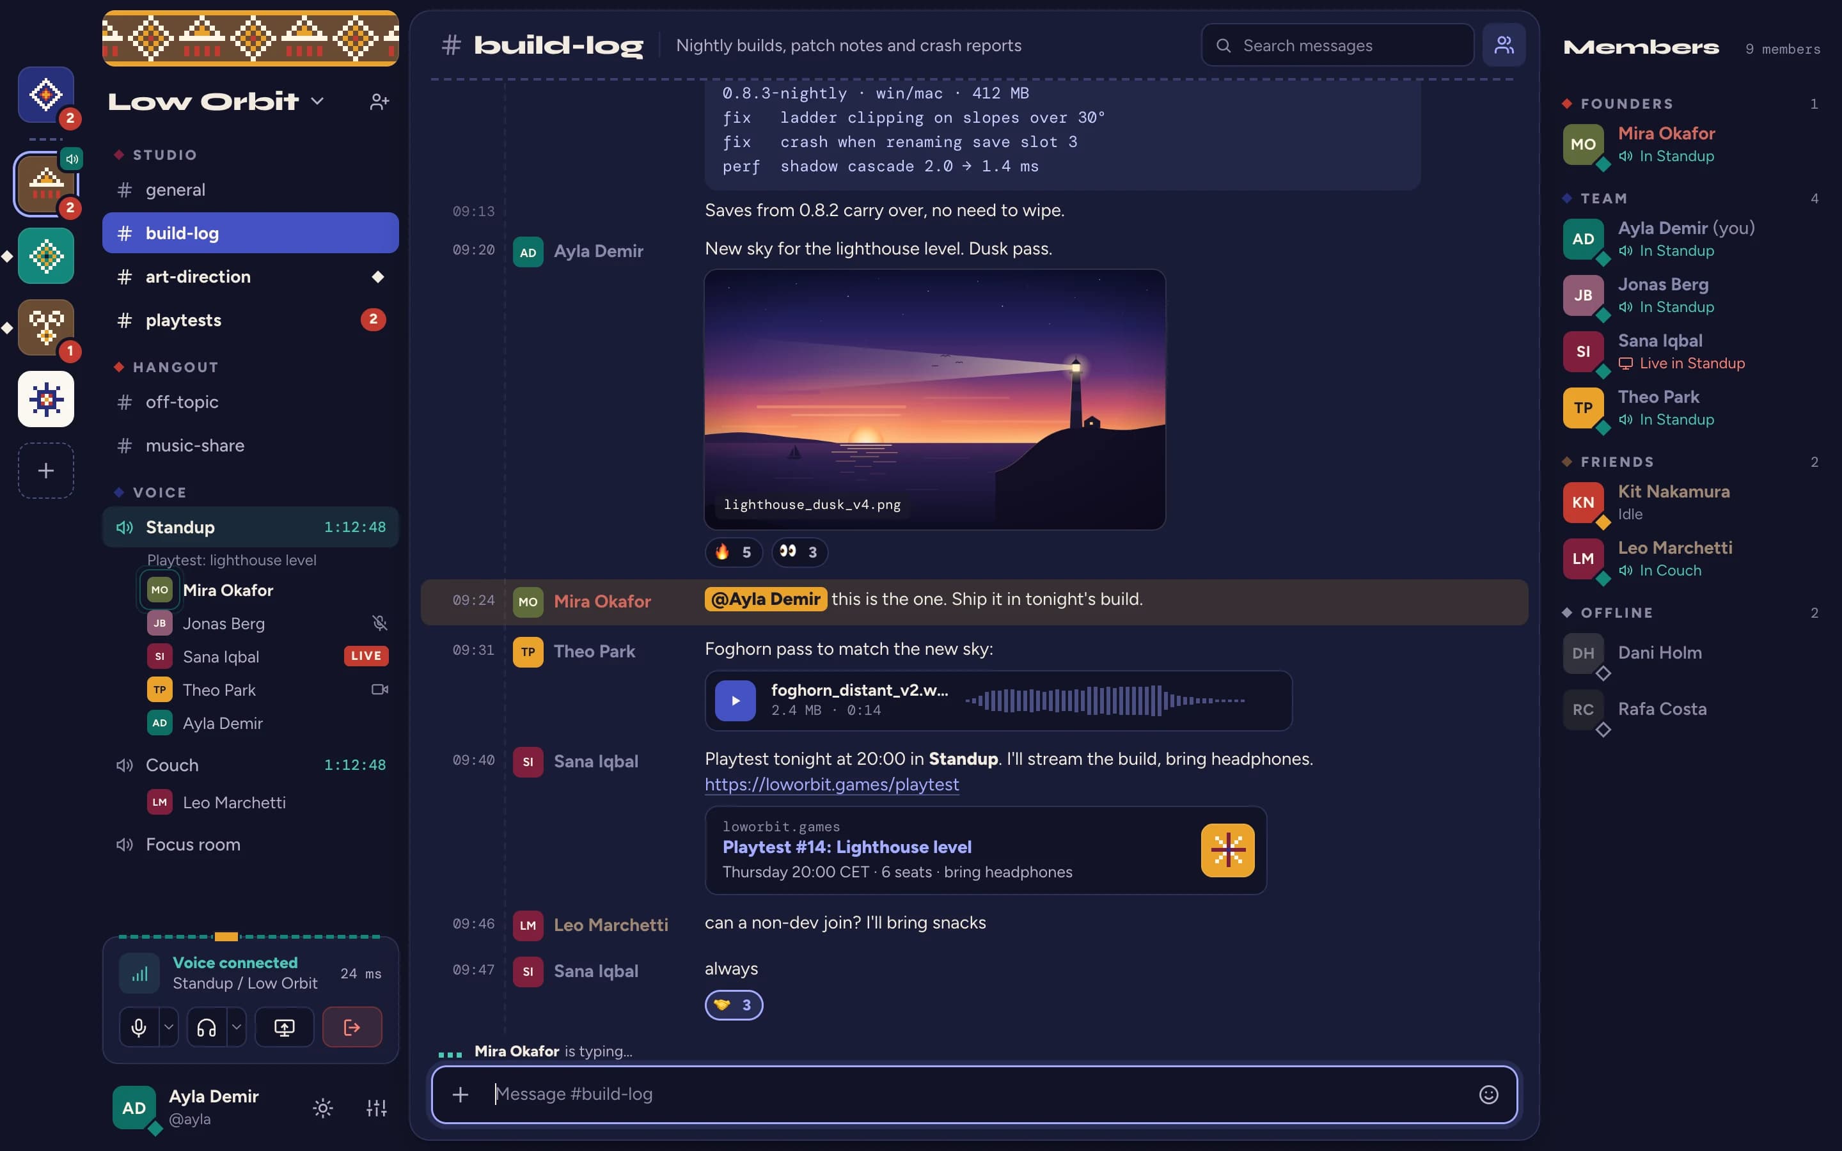
Task: Switch theme with sun icon
Action: tap(323, 1108)
